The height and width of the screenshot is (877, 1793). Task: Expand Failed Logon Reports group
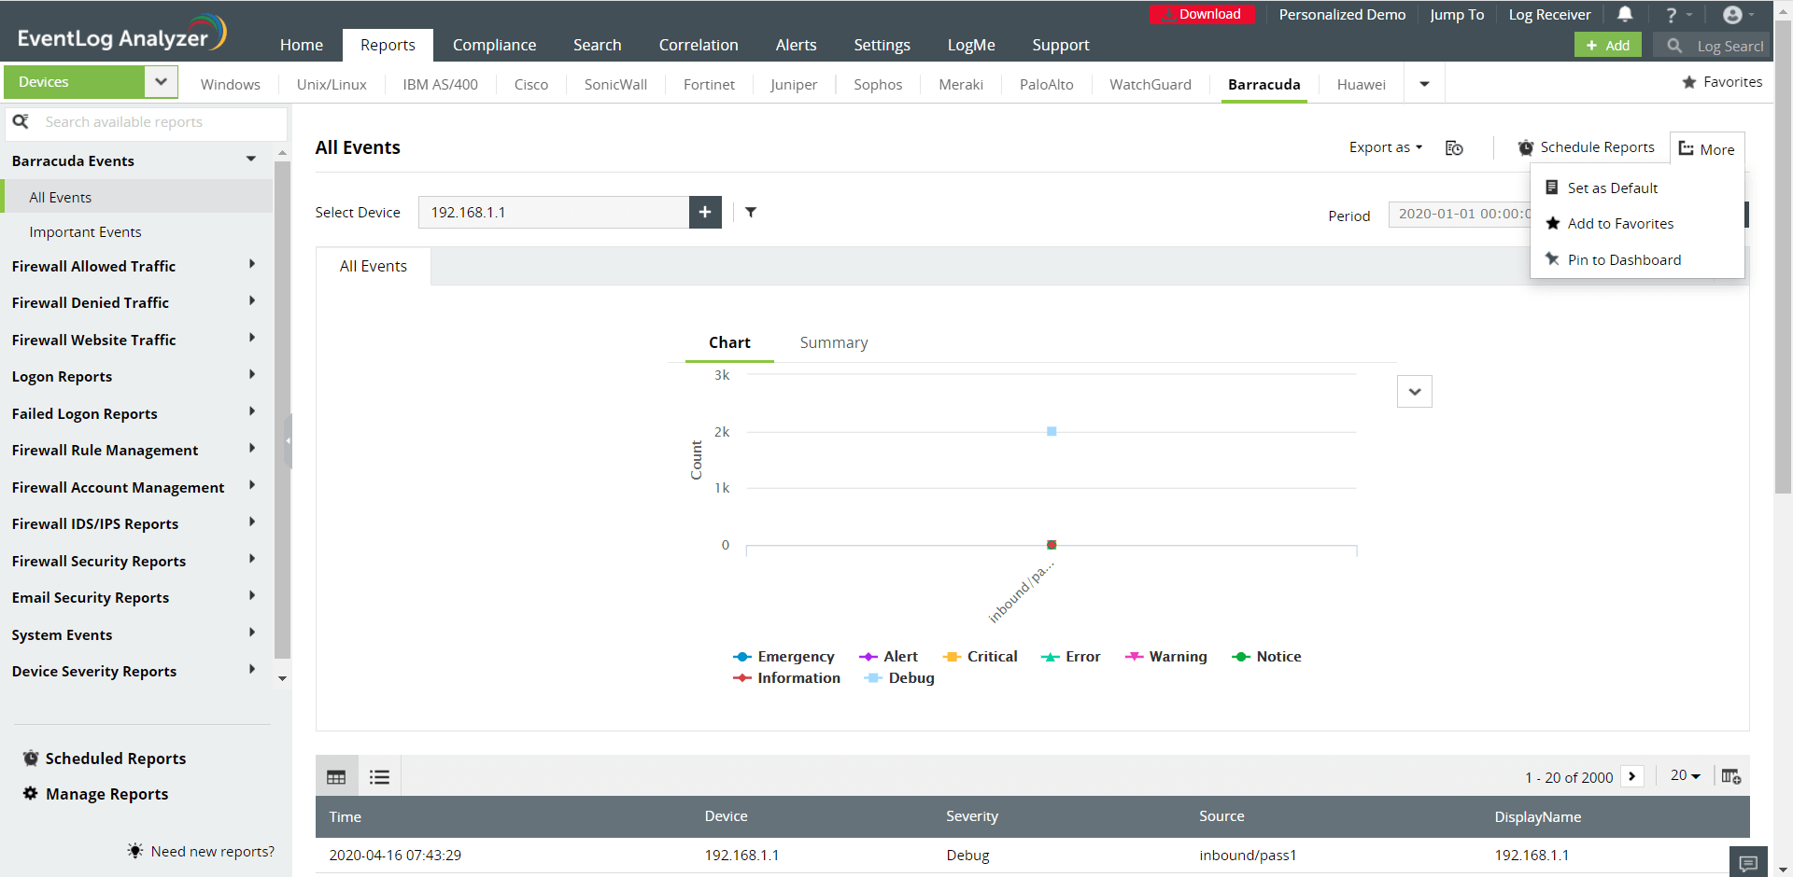[x=252, y=411]
